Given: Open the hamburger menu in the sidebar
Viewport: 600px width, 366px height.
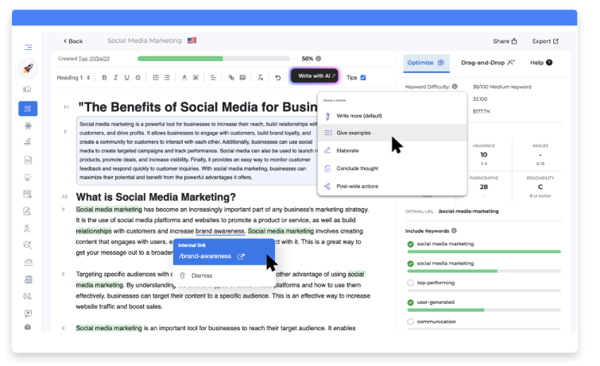Looking at the screenshot, I should pos(29,48).
